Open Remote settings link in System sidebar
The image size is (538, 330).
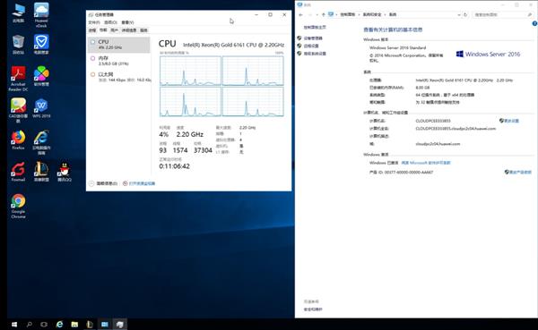click(x=311, y=46)
